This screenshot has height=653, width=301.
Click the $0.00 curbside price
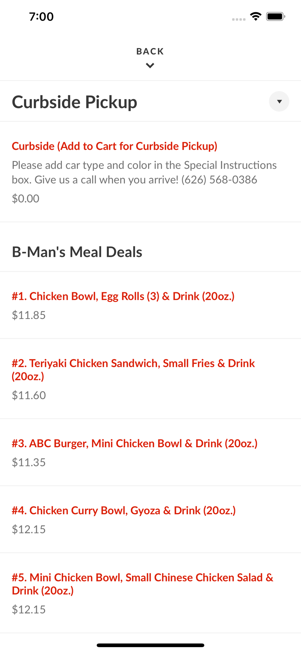26,199
